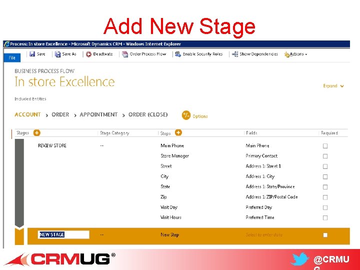The image size is (360, 270).
Task: Click the Internet Explorer logo in title bar
Action: pyautogui.click(x=7, y=44)
